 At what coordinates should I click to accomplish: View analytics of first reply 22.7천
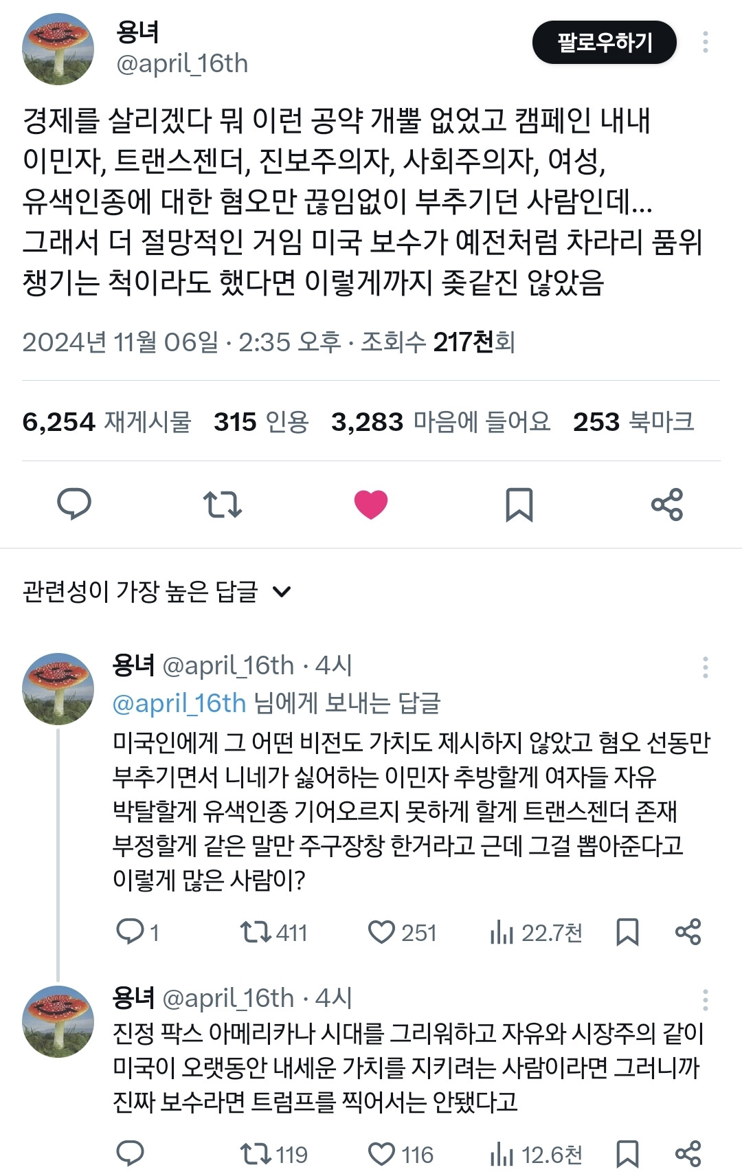[x=503, y=932]
